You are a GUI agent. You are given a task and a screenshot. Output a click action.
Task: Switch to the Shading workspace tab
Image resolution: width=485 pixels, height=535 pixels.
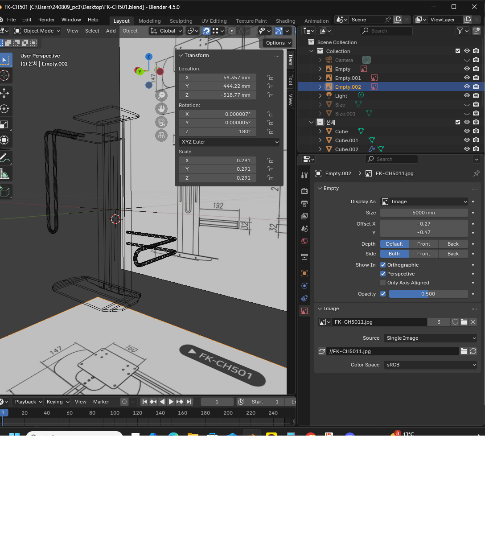[285, 21]
